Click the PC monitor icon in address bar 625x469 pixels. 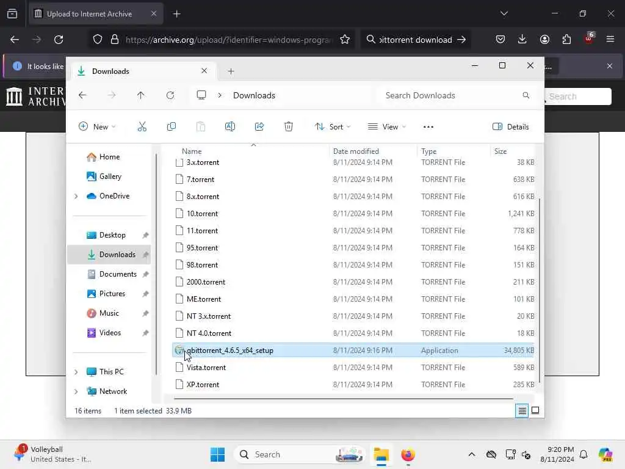click(x=201, y=95)
